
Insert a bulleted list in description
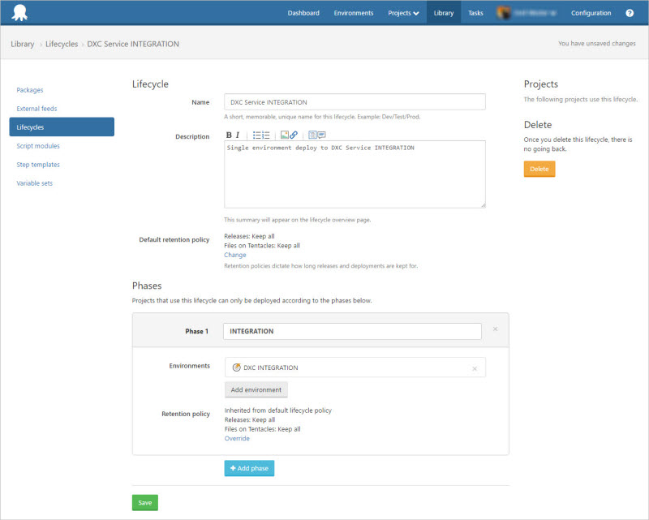click(x=256, y=135)
